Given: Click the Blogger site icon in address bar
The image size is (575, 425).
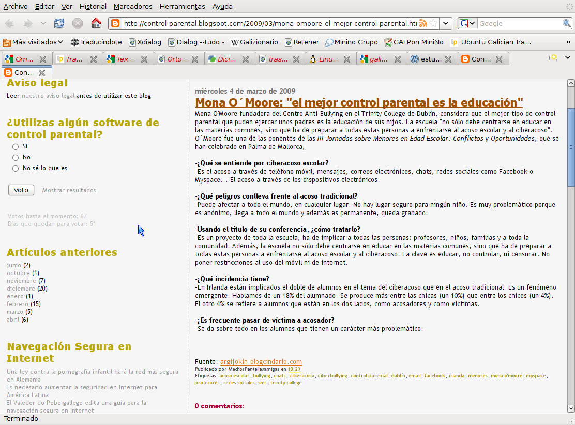Looking at the screenshot, I should (x=115, y=23).
